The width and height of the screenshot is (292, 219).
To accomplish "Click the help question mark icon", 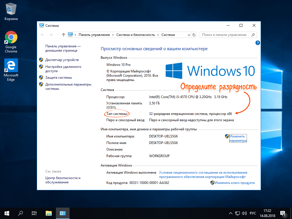I will (x=257, y=43).
